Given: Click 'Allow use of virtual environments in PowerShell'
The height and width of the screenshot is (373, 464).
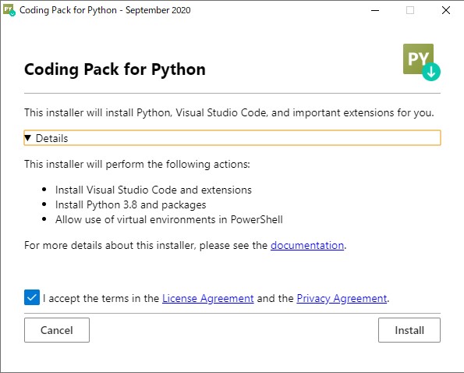Looking at the screenshot, I should coord(169,219).
